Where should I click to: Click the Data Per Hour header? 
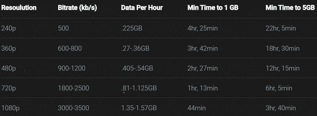pyautogui.click(x=142, y=8)
